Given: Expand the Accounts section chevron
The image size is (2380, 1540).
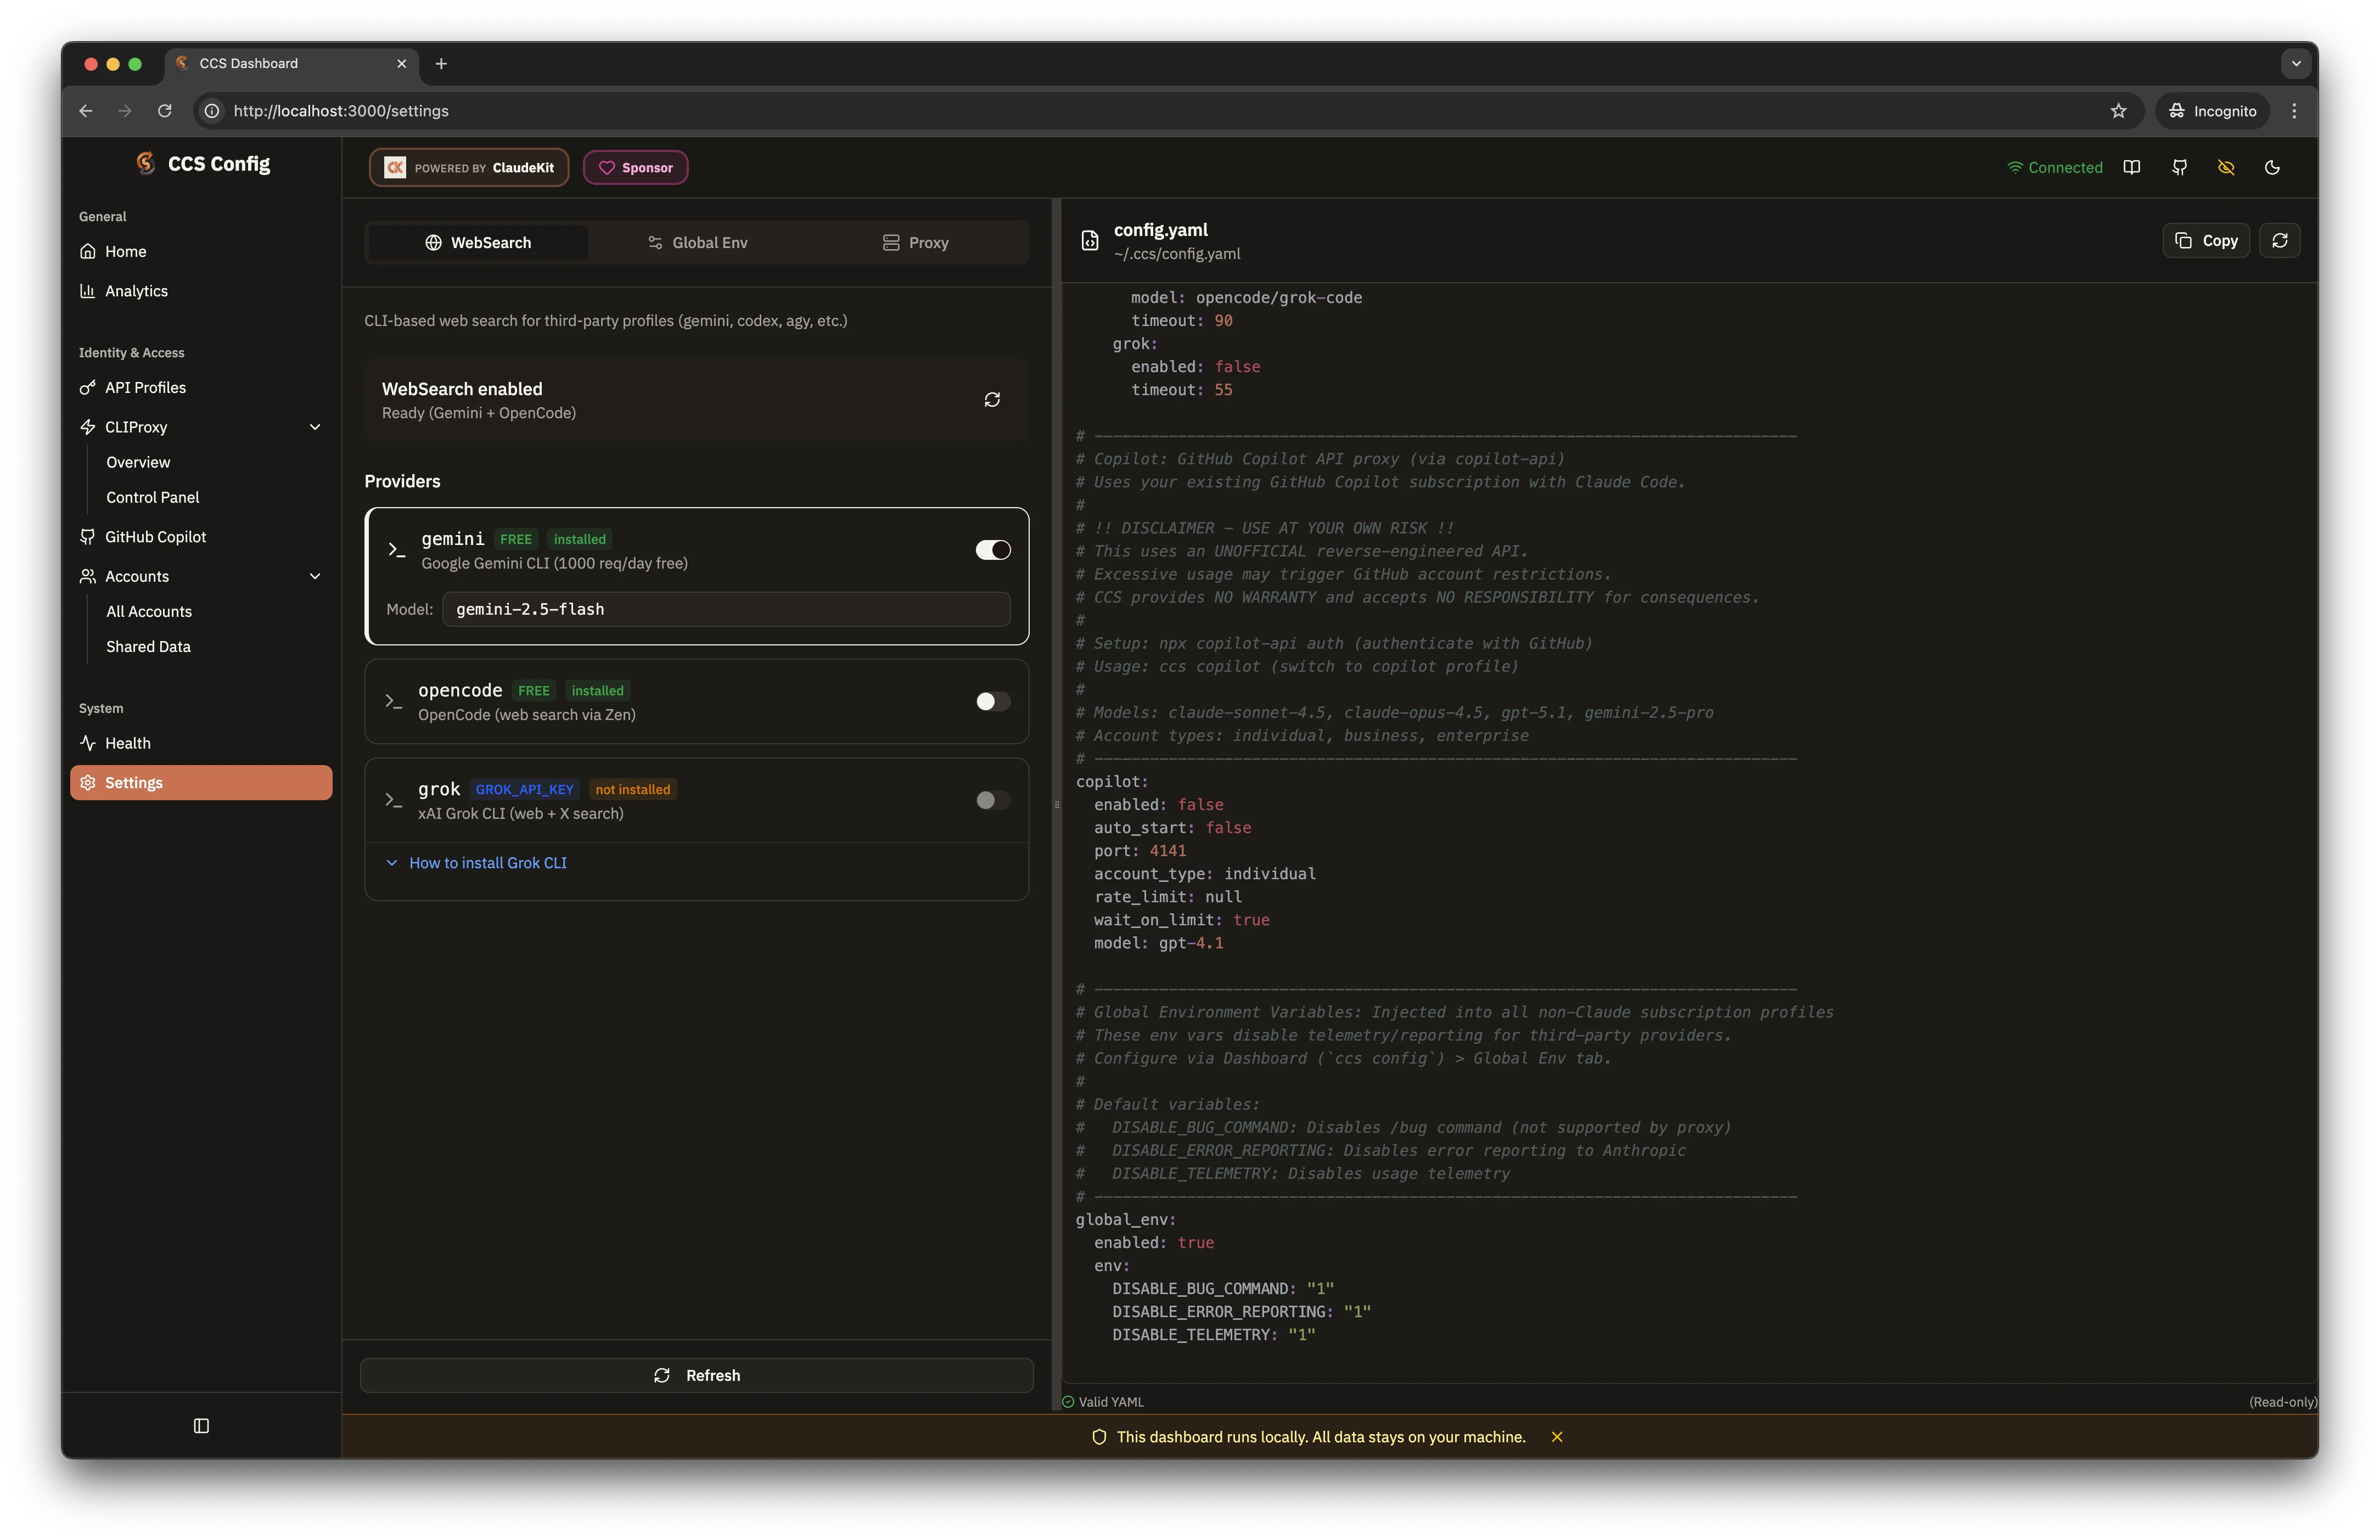Looking at the screenshot, I should pos(315,576).
